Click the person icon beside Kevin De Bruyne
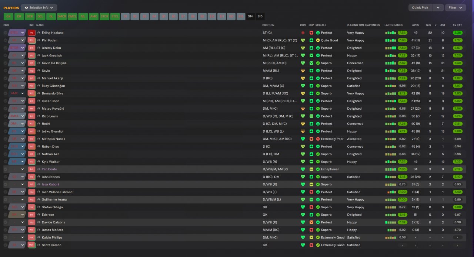 coord(39,63)
